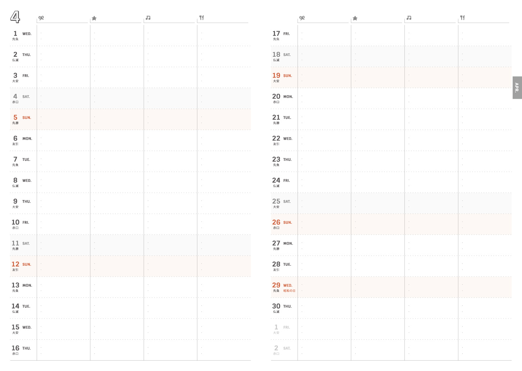Viewport: 522px width, 371px height.
Task: Click the ribbon icon on the right page
Action: (x=302, y=18)
